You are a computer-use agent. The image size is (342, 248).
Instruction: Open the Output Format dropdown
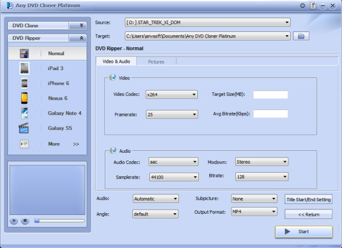(254, 212)
